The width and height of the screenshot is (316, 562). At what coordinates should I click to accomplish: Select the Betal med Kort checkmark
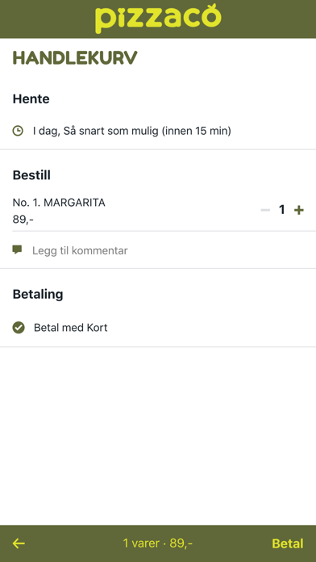coord(19,328)
